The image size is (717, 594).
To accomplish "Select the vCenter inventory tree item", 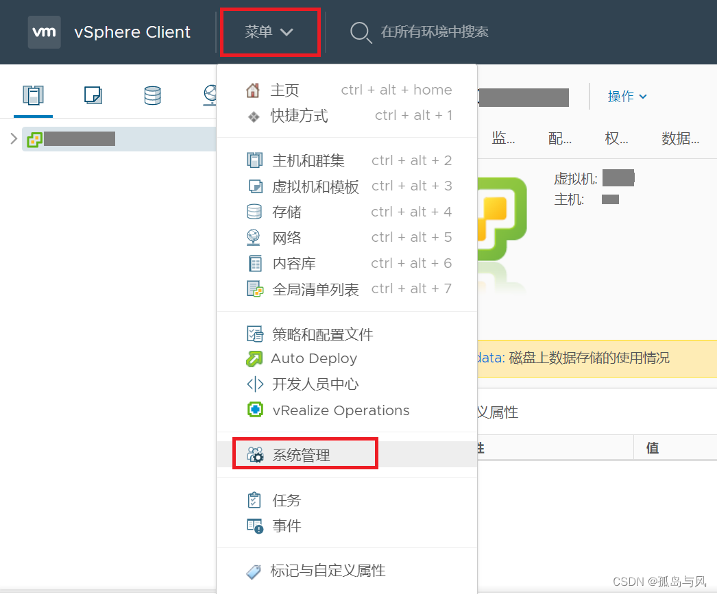I will [119, 139].
